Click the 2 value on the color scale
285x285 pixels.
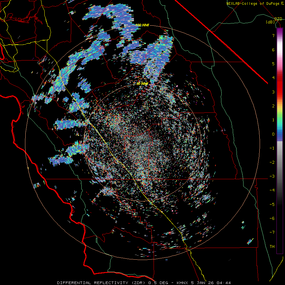pos(273,106)
